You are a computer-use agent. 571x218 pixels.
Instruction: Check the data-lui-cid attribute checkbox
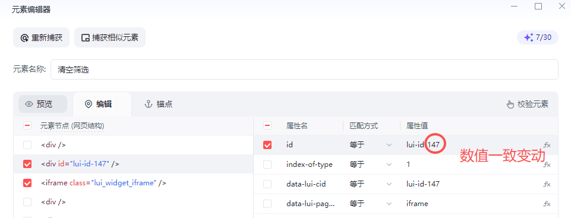coord(267,184)
